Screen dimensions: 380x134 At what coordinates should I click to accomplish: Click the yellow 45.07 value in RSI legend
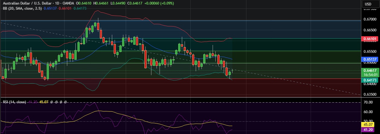(x=44, y=102)
